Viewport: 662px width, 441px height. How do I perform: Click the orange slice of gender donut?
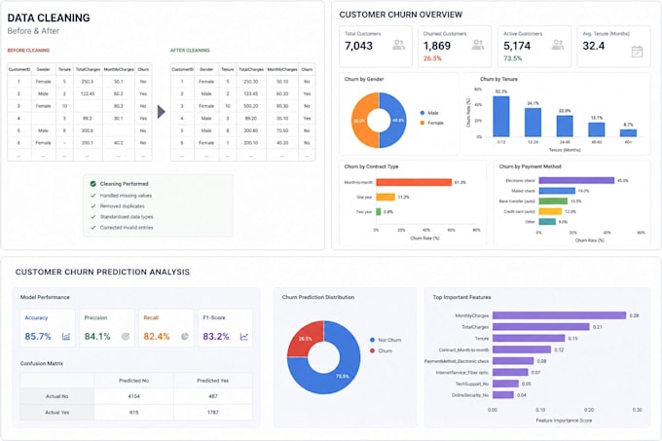click(360, 121)
